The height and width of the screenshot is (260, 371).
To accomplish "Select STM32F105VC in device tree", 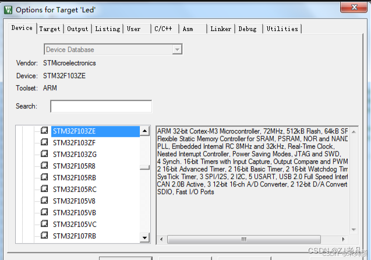I will (x=75, y=224).
